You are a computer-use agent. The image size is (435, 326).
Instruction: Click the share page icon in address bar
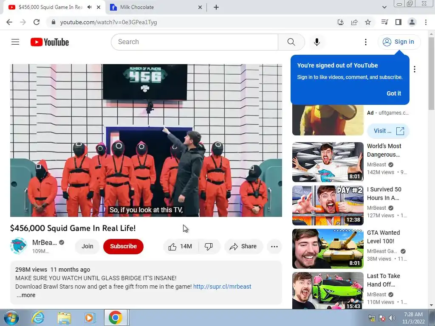[x=354, y=22]
